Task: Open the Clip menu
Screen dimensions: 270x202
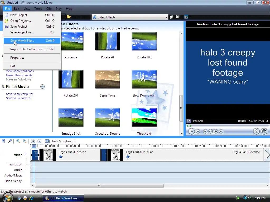Action: [49, 9]
